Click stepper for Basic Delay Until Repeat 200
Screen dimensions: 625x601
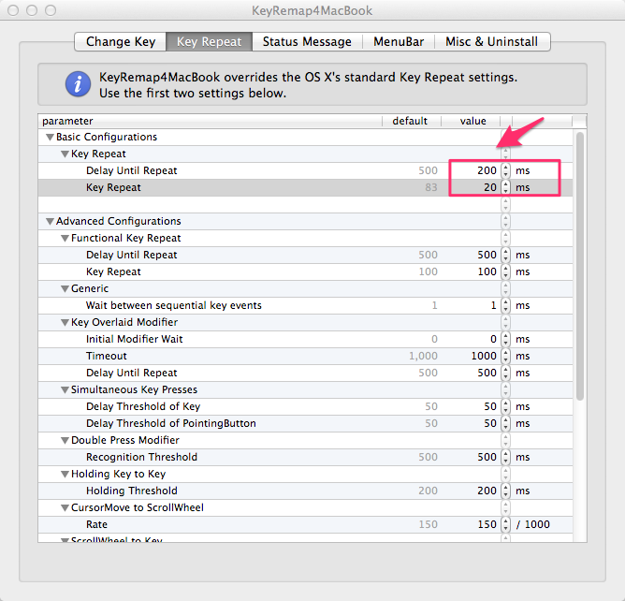[505, 170]
